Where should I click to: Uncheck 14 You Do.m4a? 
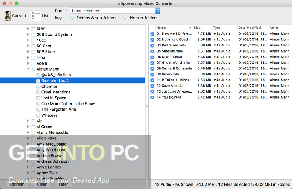click(x=152, y=97)
